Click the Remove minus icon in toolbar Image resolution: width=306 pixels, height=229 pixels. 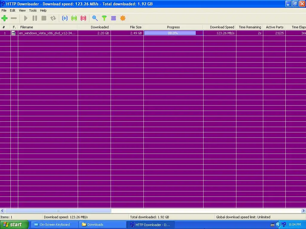(14, 18)
